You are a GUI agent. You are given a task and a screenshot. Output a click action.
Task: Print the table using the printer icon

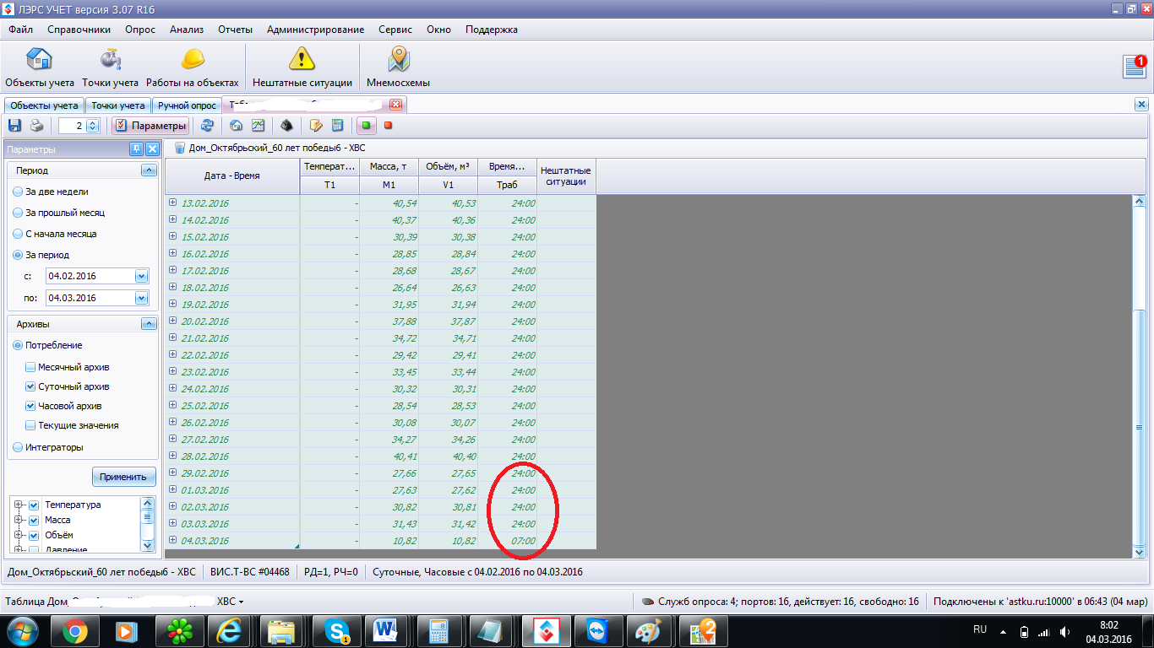(36, 126)
